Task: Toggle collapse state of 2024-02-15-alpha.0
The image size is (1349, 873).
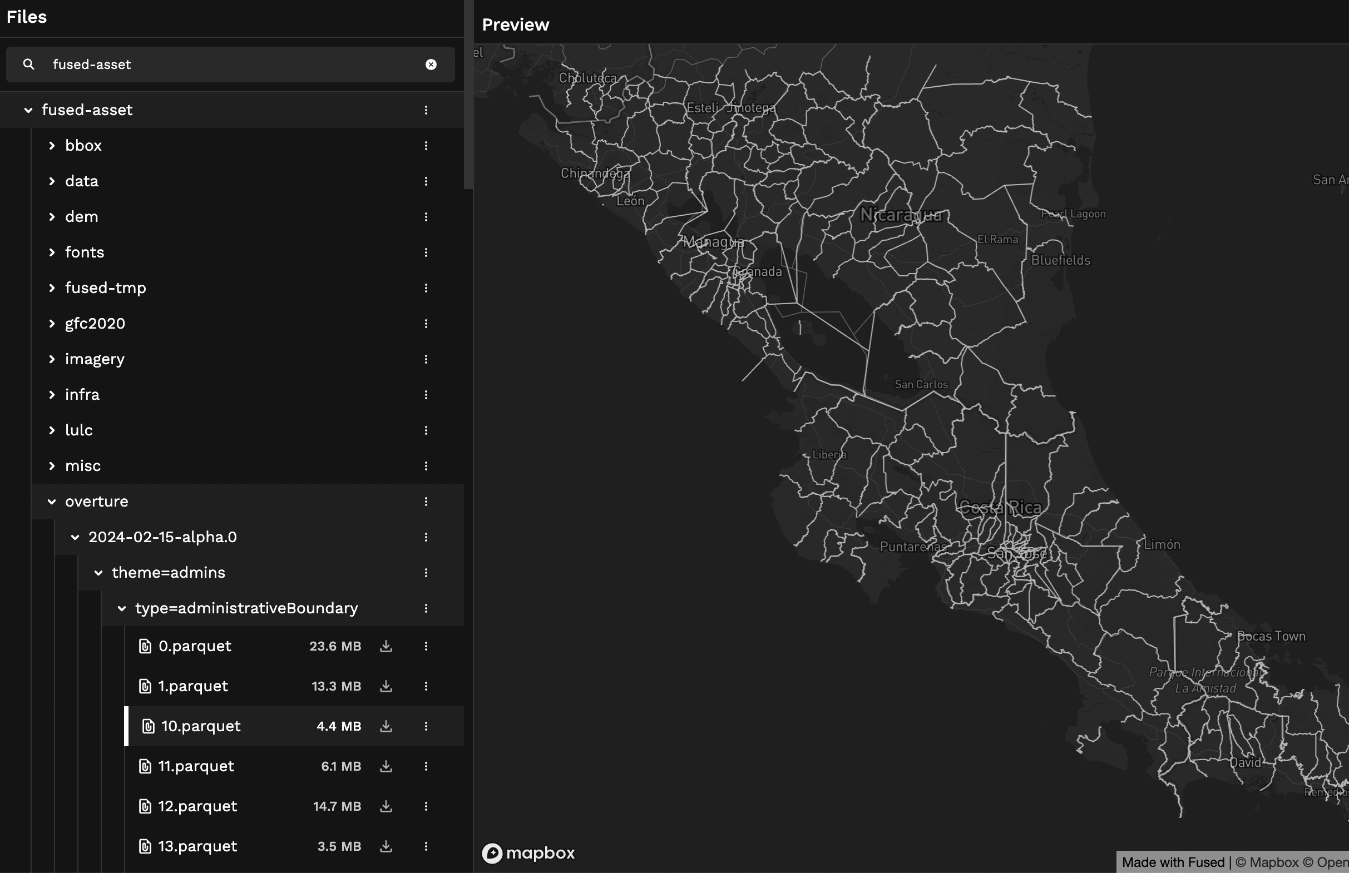Action: [x=77, y=537]
